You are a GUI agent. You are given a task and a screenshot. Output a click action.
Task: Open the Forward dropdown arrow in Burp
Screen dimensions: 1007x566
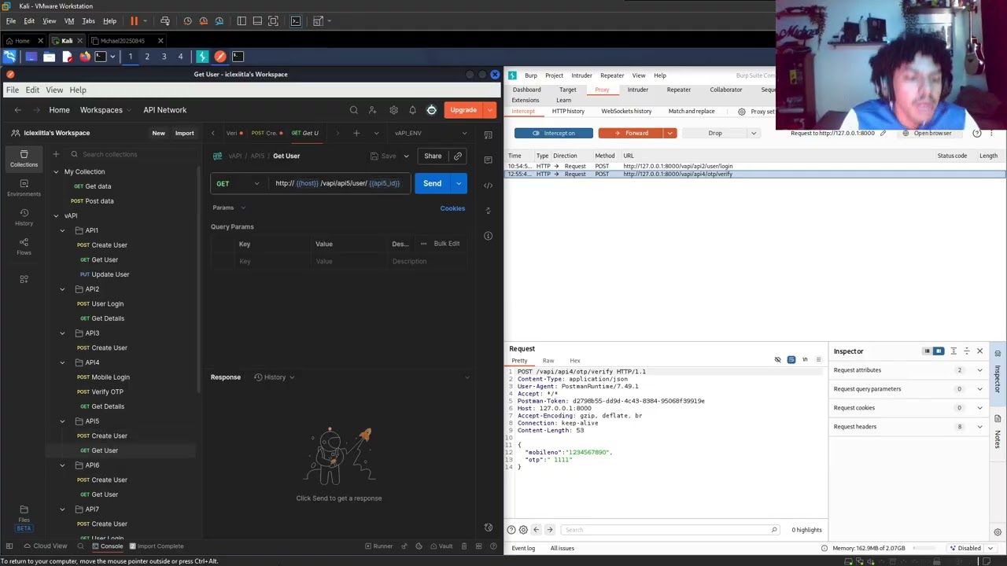(x=669, y=133)
